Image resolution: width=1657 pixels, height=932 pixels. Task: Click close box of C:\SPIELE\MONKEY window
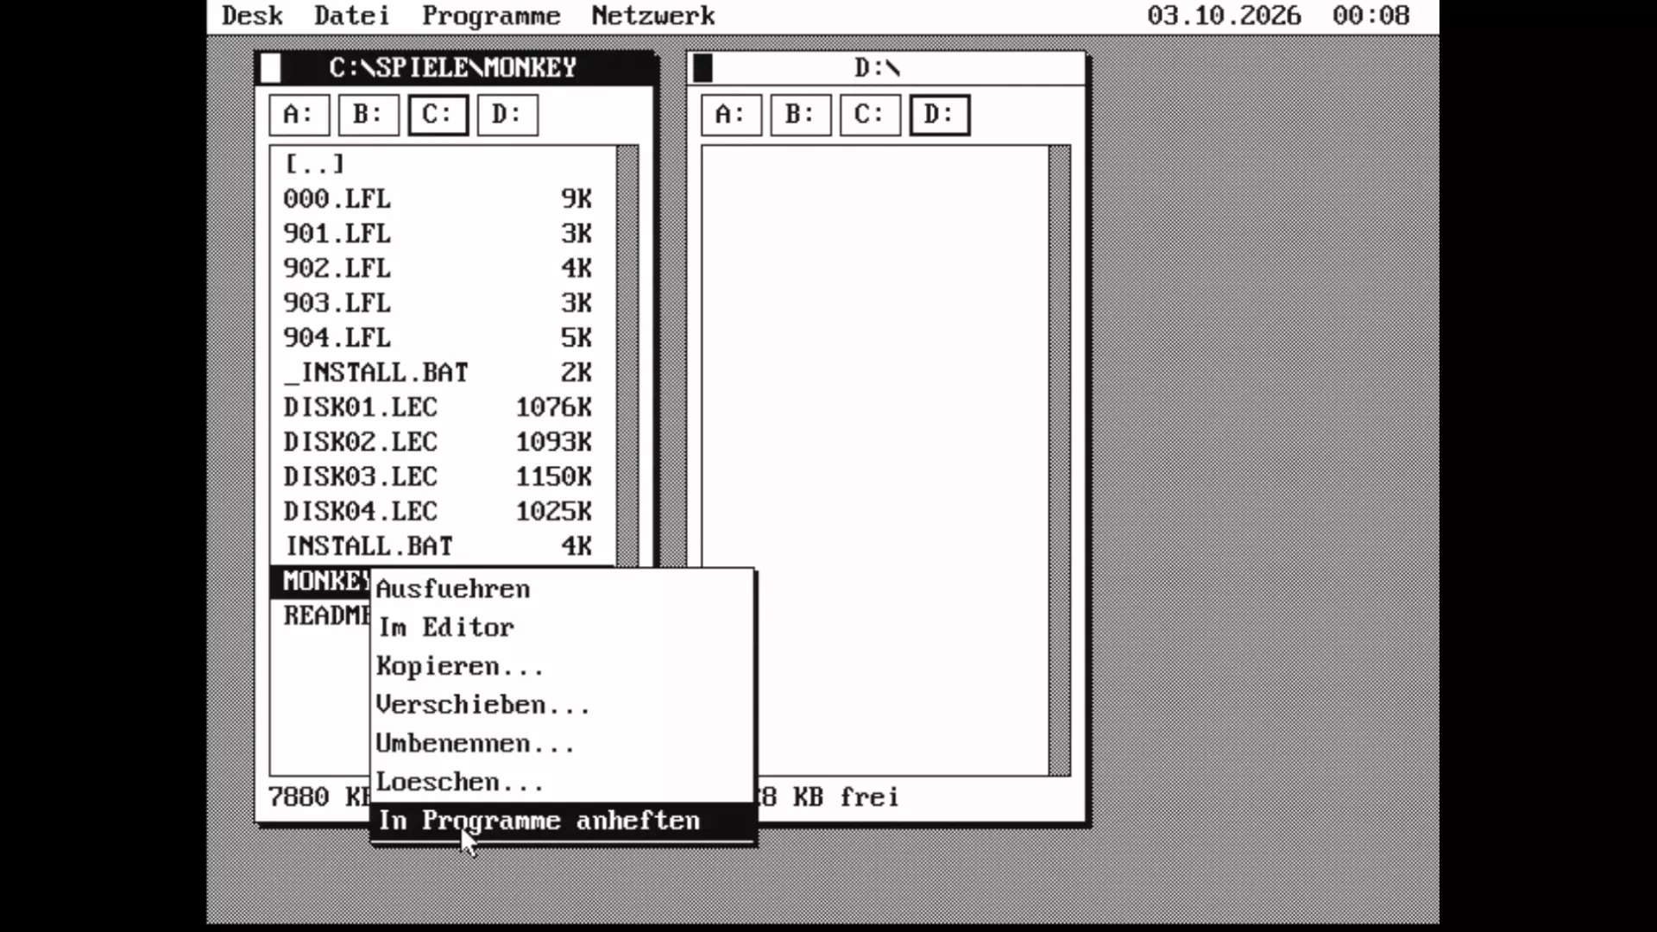point(271,67)
